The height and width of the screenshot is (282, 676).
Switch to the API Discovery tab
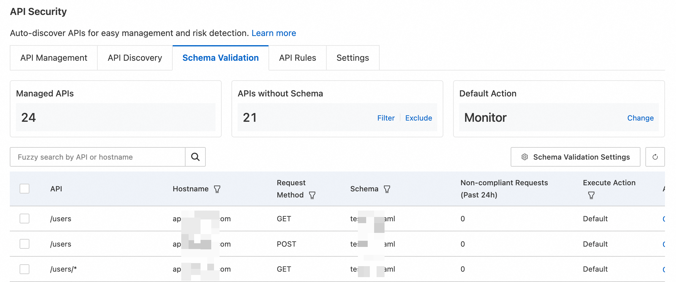point(135,58)
